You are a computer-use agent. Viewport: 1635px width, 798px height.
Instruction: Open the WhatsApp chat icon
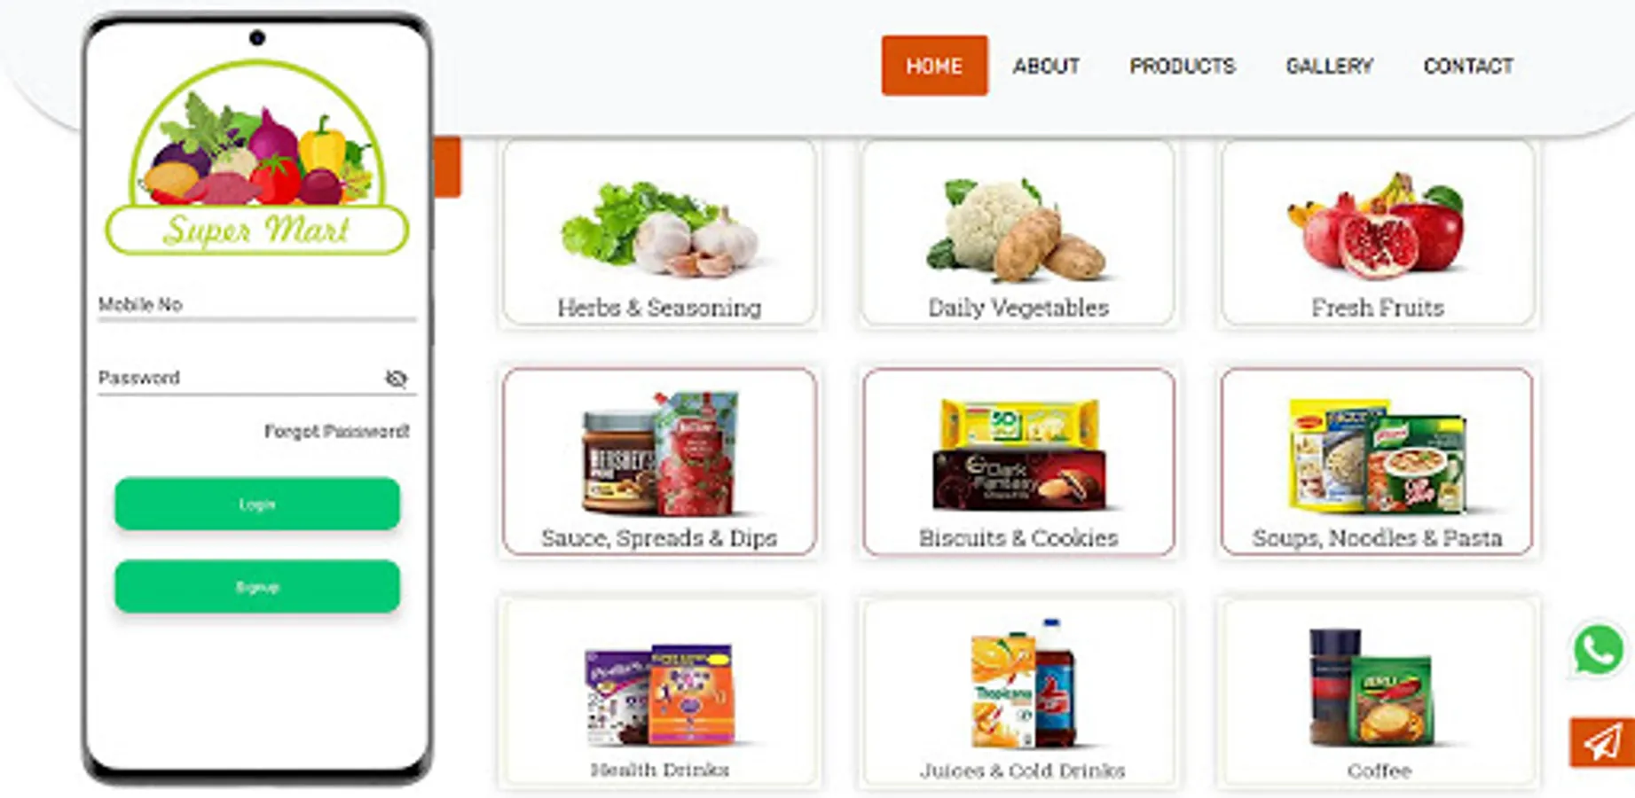(1598, 650)
